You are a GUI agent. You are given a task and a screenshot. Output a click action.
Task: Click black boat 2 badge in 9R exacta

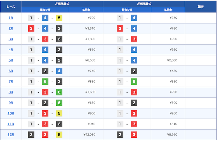tap(134, 103)
